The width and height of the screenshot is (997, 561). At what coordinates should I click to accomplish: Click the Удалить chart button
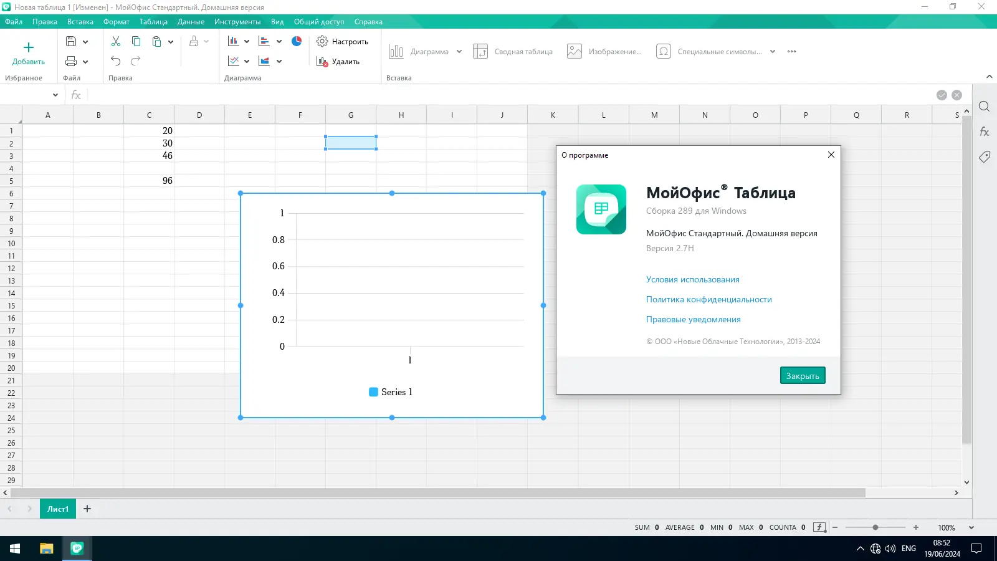point(338,62)
